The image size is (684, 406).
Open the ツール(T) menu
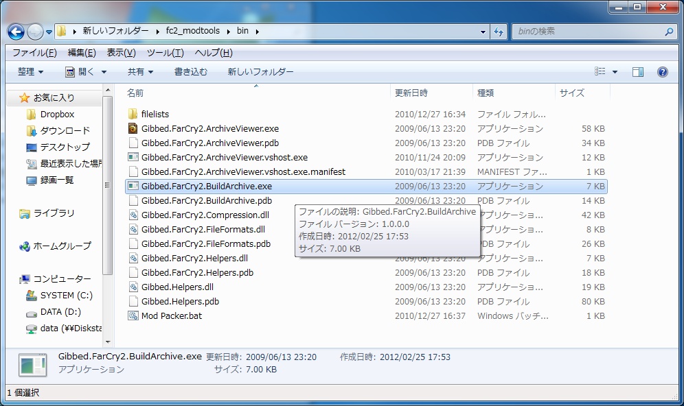[165, 53]
